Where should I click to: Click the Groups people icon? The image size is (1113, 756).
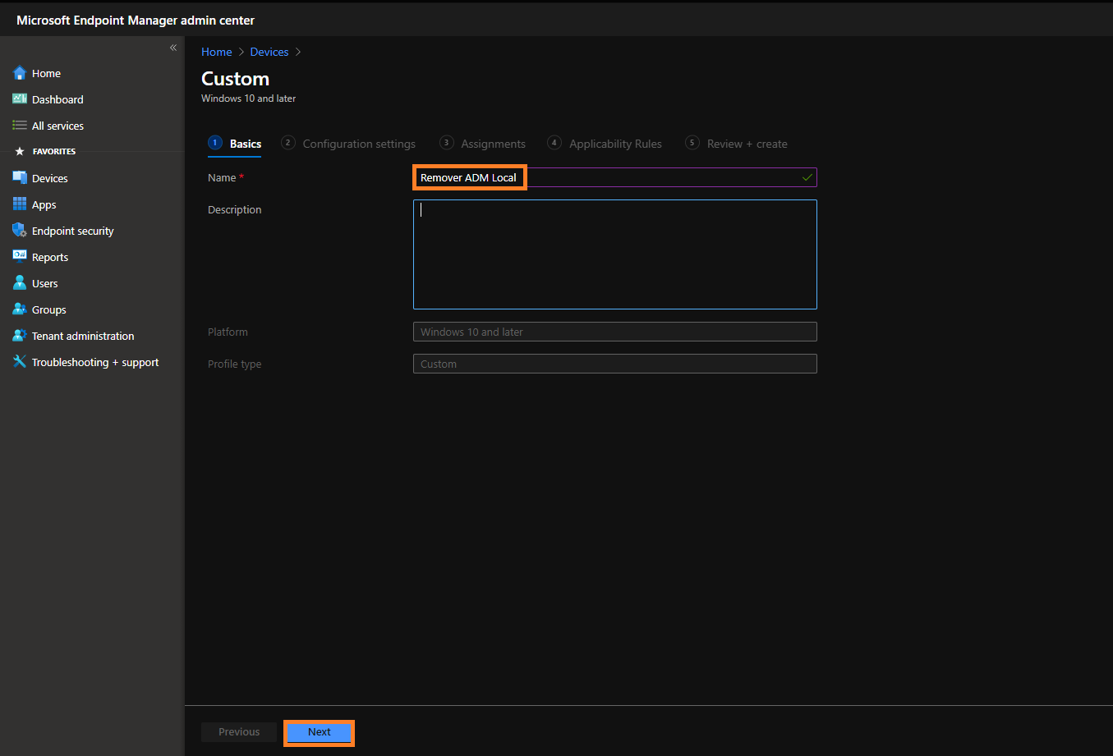tap(20, 309)
